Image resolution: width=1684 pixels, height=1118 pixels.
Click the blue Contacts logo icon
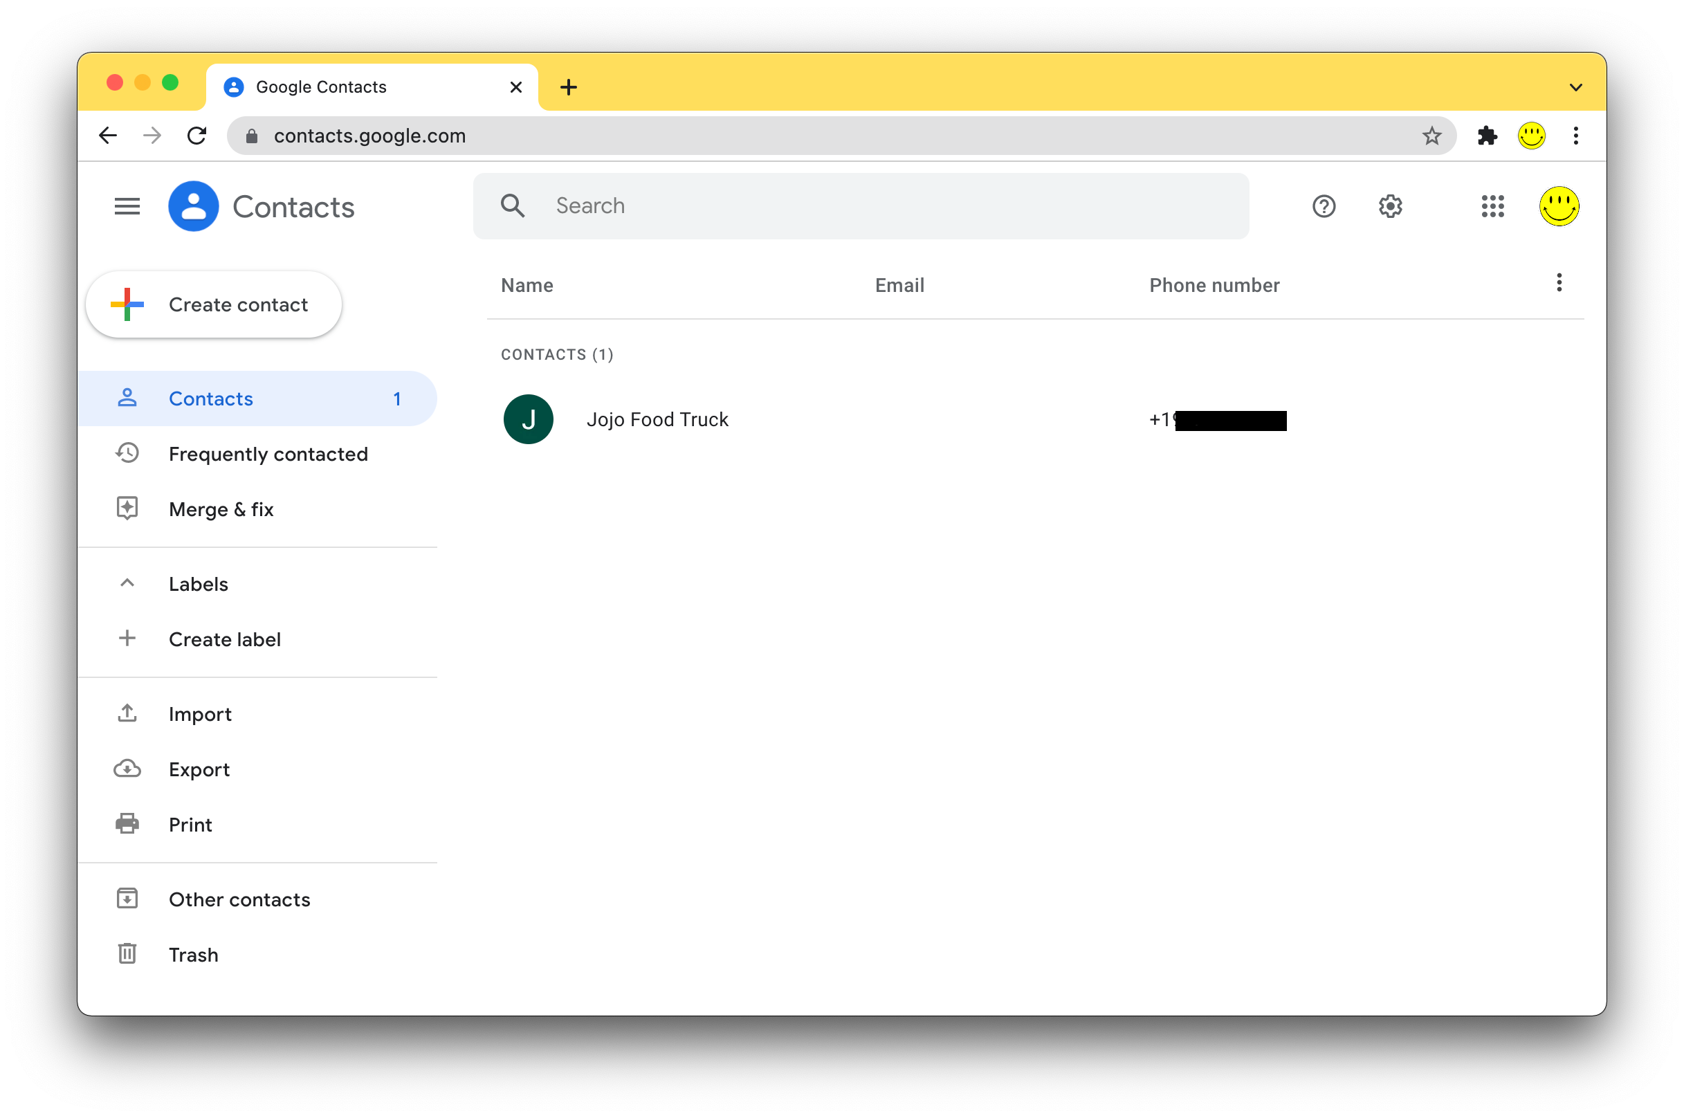[193, 207]
